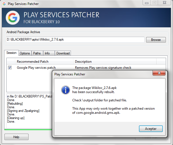Click the FOR BLACKBERRY 10 subtitle
Image resolution: width=173 pixels, height=145 pixels.
tap(42, 22)
